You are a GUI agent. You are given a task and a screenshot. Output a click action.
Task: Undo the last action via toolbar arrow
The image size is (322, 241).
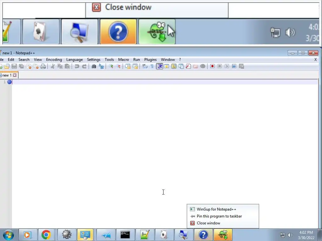tap(77, 66)
